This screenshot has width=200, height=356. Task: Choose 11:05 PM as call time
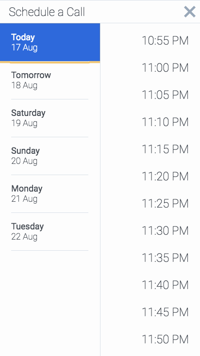pos(165,95)
